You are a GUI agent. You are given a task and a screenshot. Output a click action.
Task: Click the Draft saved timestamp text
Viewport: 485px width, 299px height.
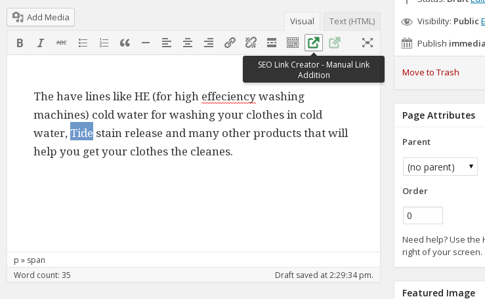pos(324,275)
